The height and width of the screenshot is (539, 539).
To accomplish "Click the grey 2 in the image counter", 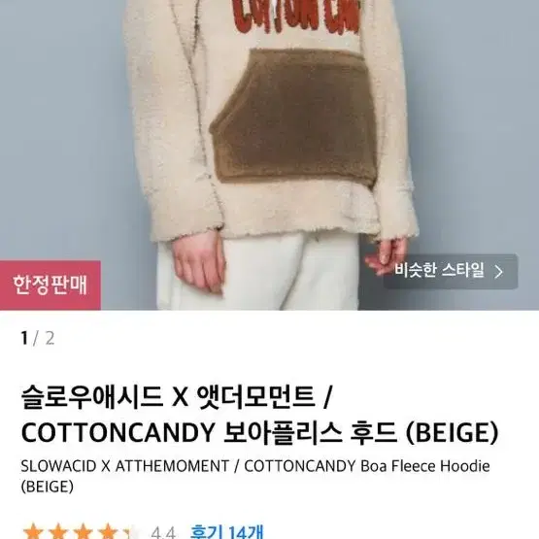I will click(x=50, y=338).
